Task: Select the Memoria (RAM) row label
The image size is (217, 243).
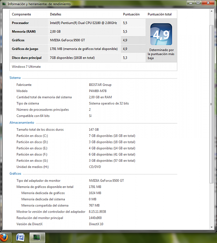Action: 24,32
